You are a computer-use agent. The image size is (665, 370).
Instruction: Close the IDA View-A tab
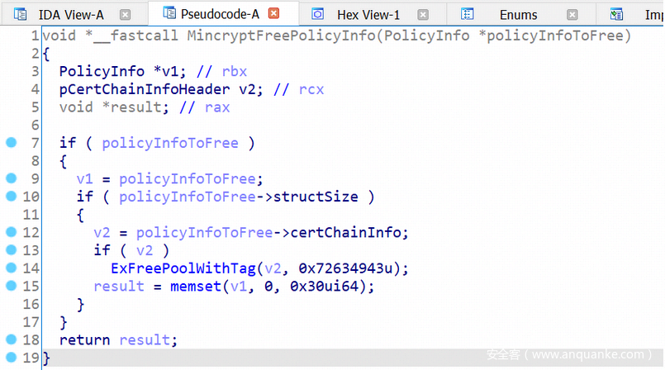125,15
